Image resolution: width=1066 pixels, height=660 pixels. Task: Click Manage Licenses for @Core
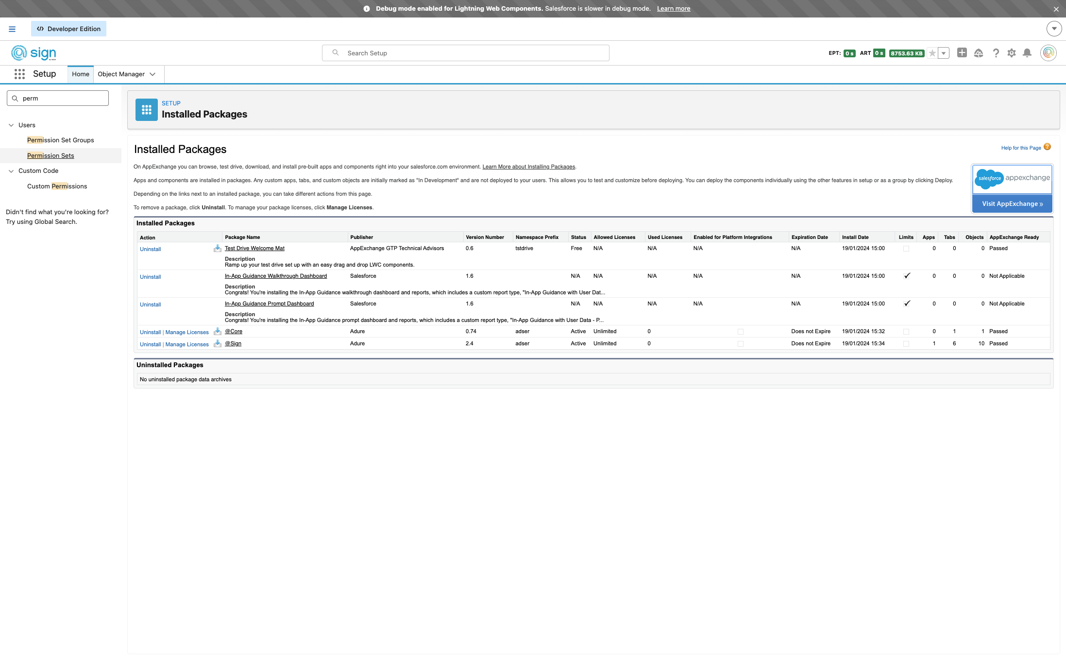pos(187,332)
